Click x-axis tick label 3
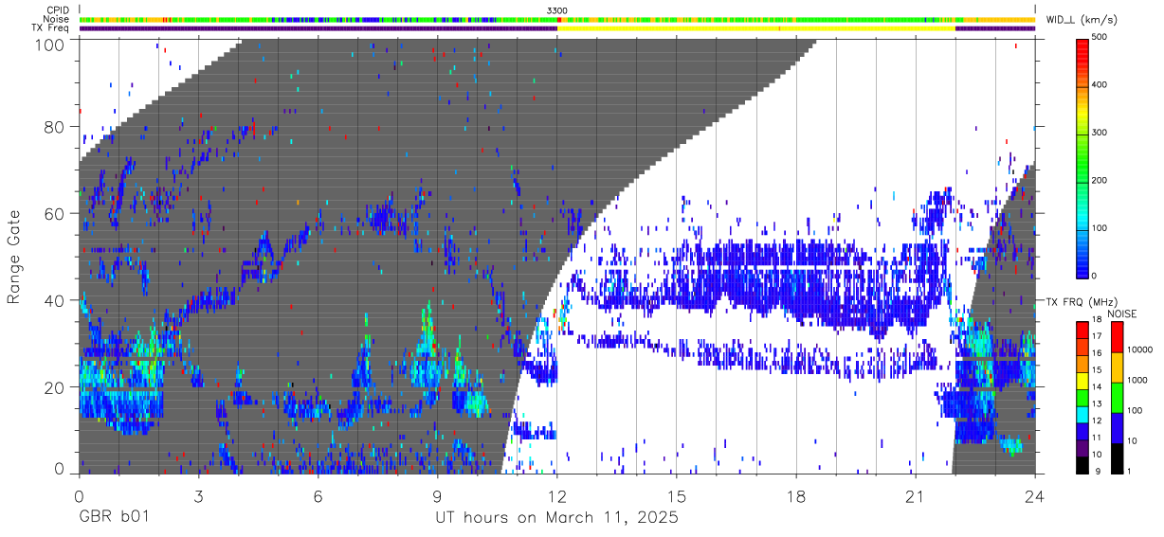 point(198,495)
